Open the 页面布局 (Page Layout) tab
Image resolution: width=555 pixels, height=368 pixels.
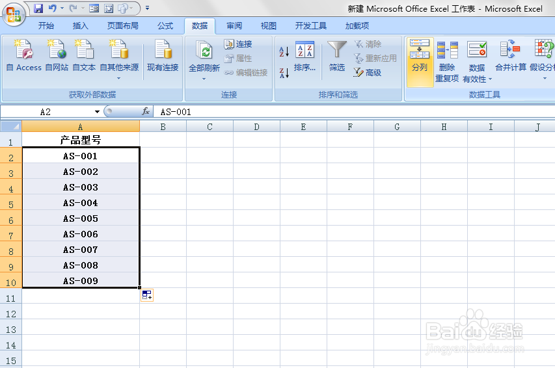[123, 26]
